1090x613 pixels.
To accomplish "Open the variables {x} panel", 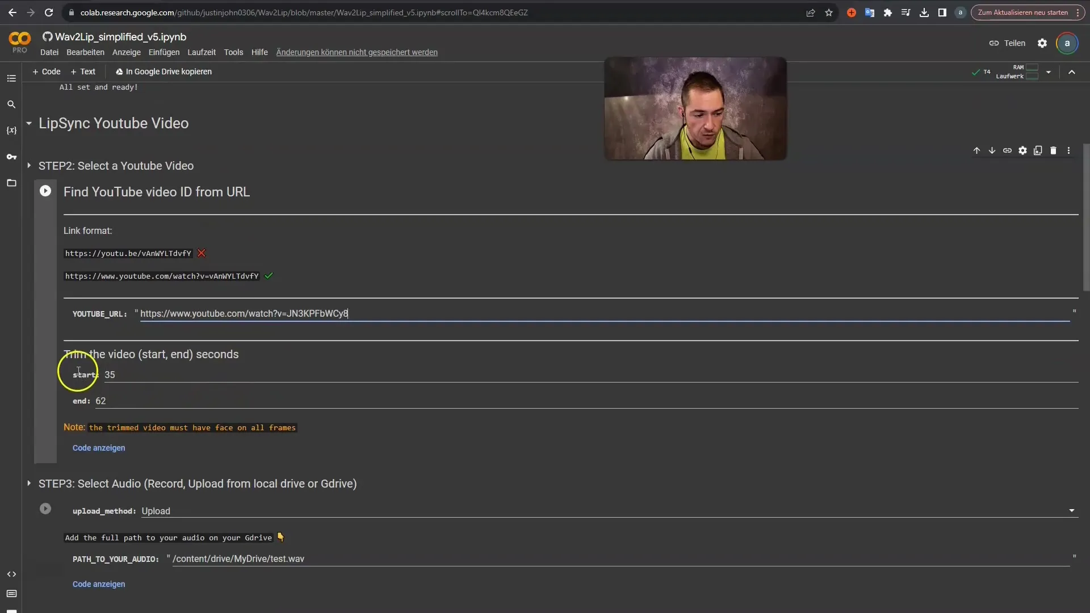I will click(x=11, y=130).
